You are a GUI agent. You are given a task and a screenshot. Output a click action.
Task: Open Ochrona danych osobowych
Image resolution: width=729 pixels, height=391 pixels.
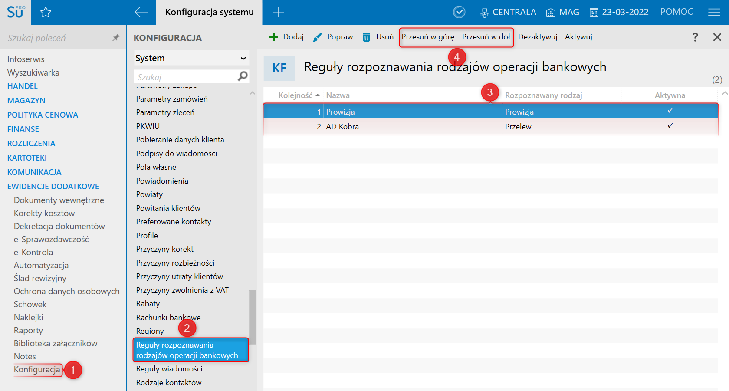(x=67, y=291)
